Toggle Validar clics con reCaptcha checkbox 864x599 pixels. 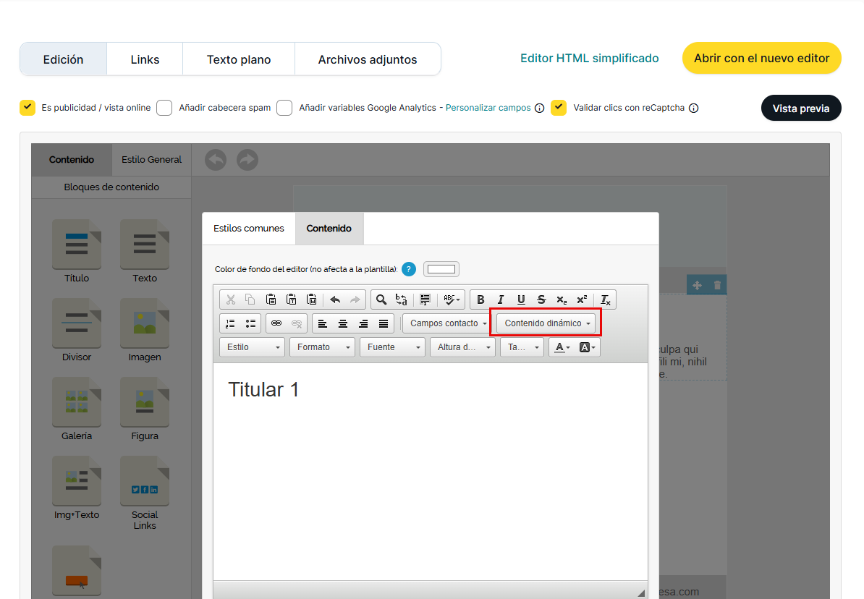coord(559,108)
